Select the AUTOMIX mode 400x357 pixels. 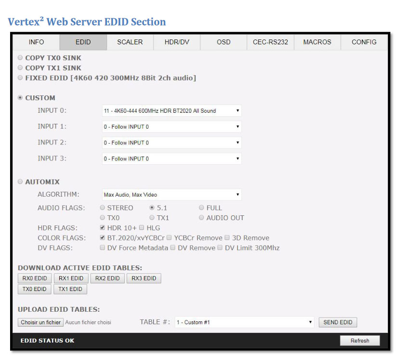click(20, 182)
